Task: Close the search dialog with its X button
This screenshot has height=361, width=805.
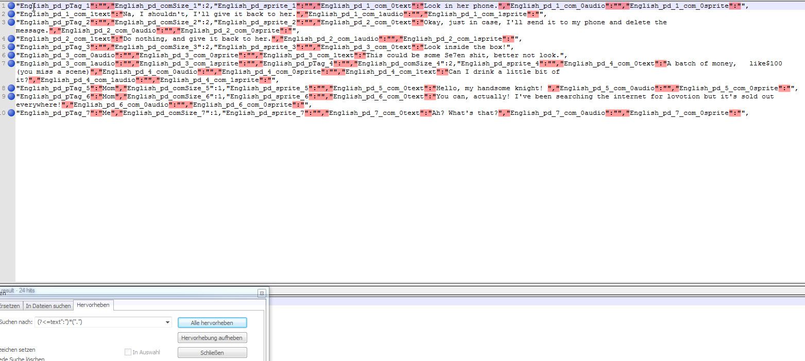Action: pyautogui.click(x=262, y=293)
